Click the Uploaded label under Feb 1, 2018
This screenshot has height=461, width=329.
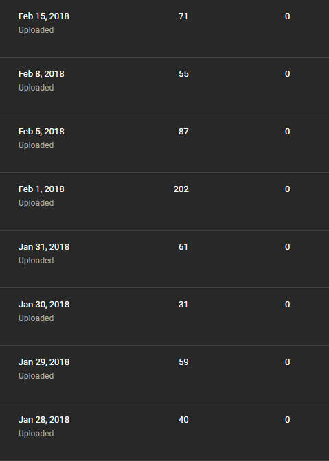(36, 203)
